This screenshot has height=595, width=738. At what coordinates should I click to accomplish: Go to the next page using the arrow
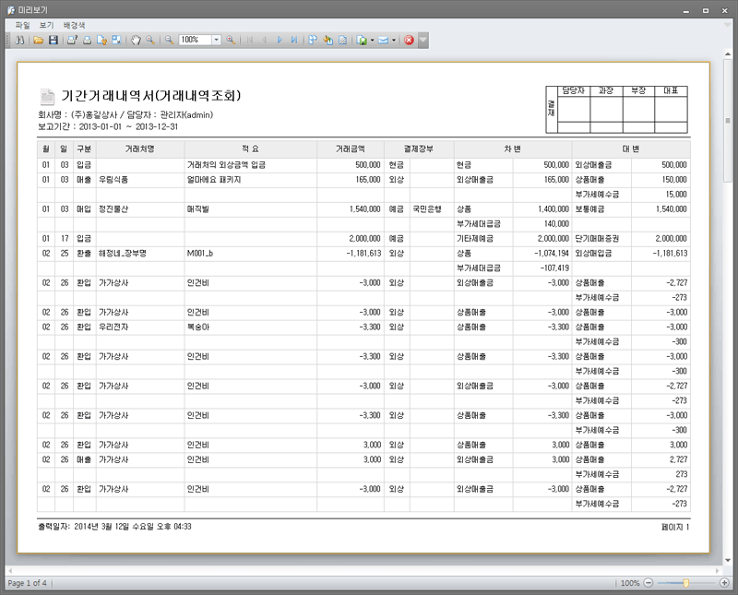coord(280,41)
